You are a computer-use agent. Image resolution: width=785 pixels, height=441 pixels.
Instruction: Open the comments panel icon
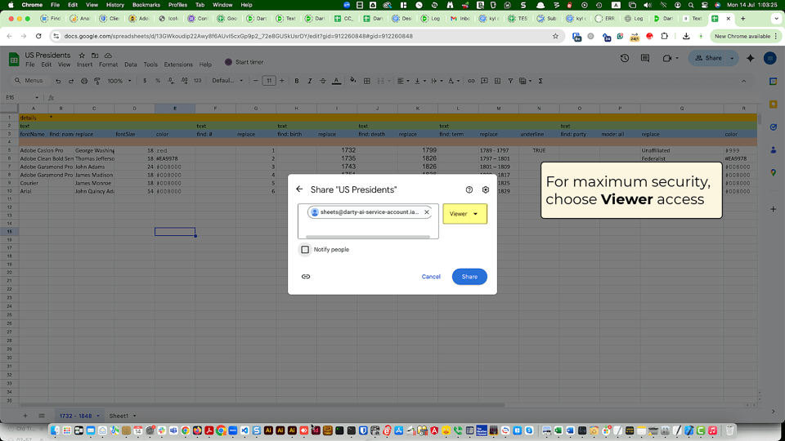click(645, 58)
